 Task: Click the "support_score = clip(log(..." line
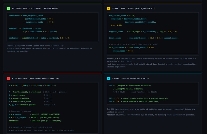143,32
